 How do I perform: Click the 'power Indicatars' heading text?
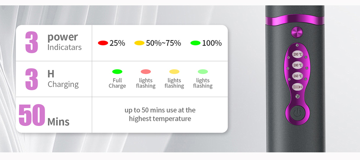[x=64, y=42]
